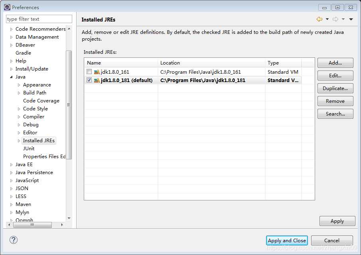Click the Preferences icon in the title bar
Viewport: 361px width, 255px height.
6,7
